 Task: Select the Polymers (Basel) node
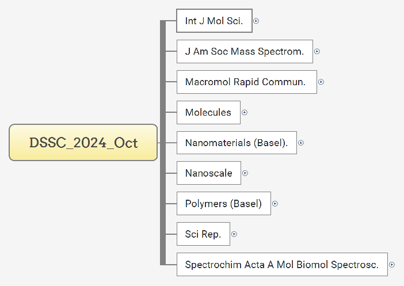[223, 204]
